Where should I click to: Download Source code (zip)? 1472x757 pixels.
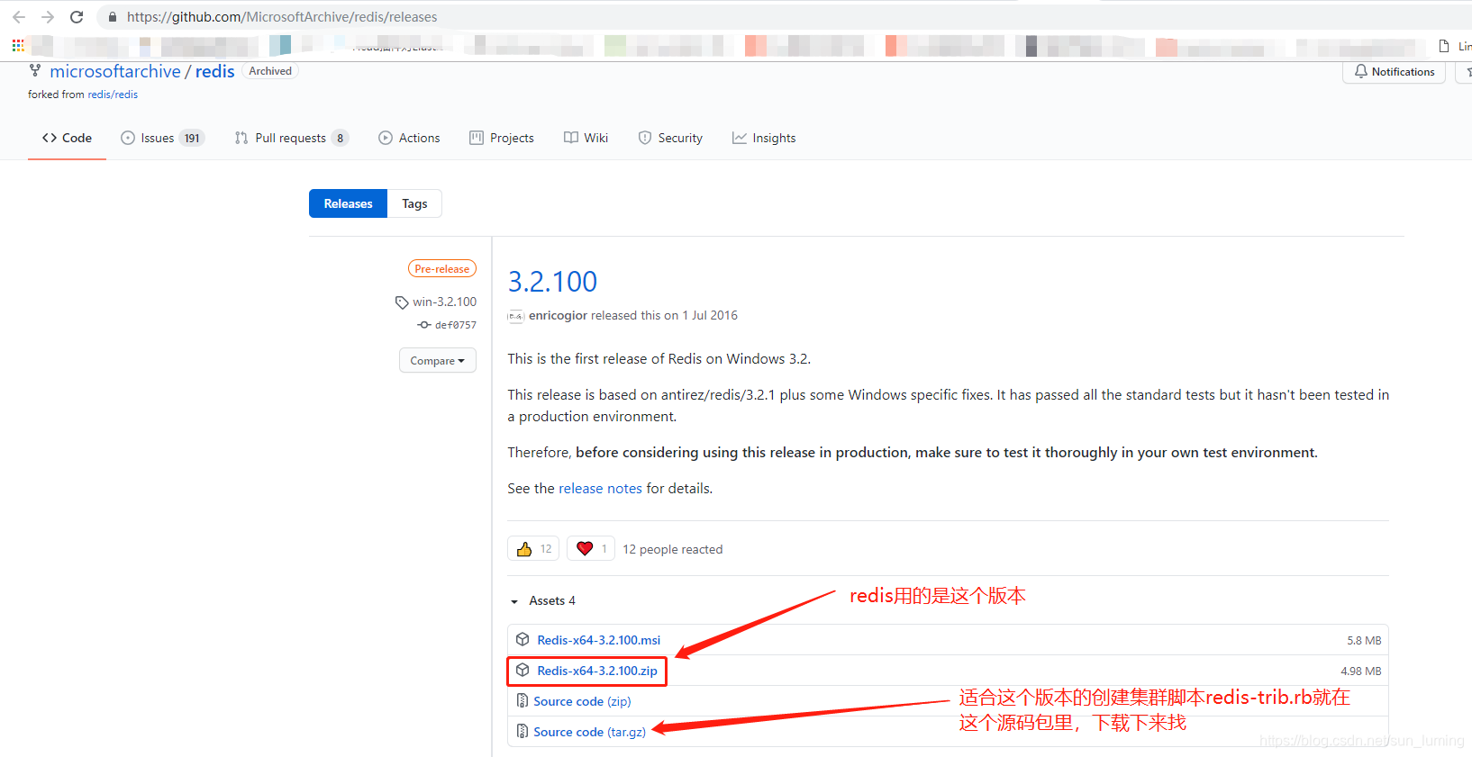point(582,701)
